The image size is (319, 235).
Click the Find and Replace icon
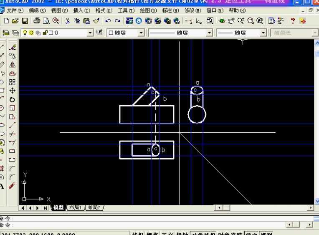pyautogui.click(x=56, y=21)
